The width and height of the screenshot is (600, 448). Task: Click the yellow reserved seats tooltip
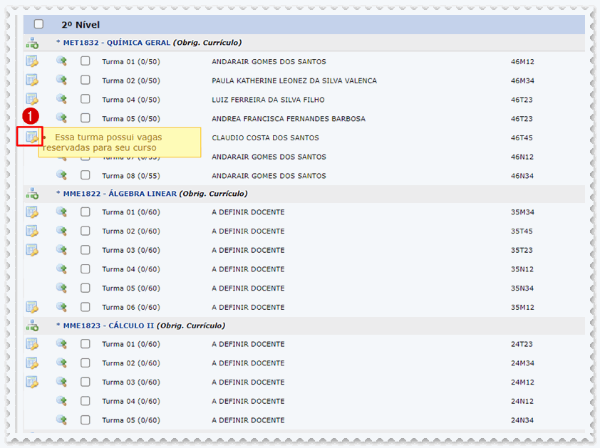(x=120, y=142)
